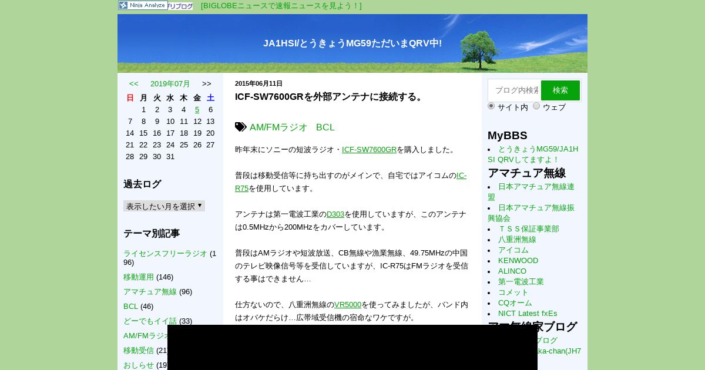Select the サイト内 radio button
Viewport: 705px width, 370px height.
click(491, 106)
